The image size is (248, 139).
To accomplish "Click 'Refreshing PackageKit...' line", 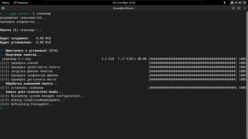I will [x=27, y=104].
